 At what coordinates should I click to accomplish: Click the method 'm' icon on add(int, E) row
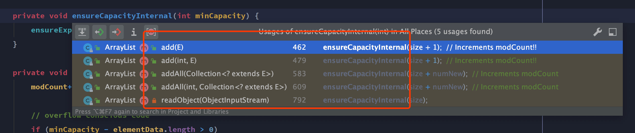click(144, 61)
